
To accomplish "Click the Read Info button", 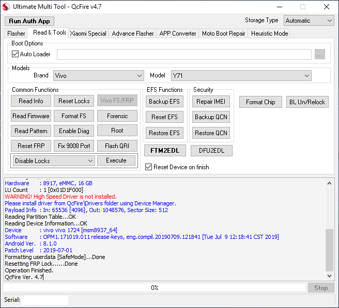I will (x=31, y=101).
